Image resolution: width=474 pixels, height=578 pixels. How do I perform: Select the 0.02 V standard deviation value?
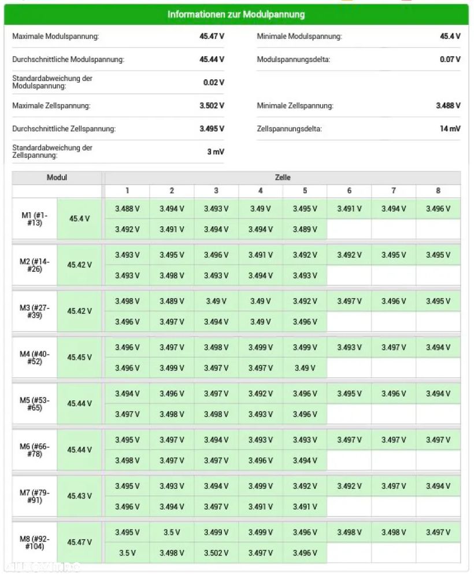pos(214,82)
